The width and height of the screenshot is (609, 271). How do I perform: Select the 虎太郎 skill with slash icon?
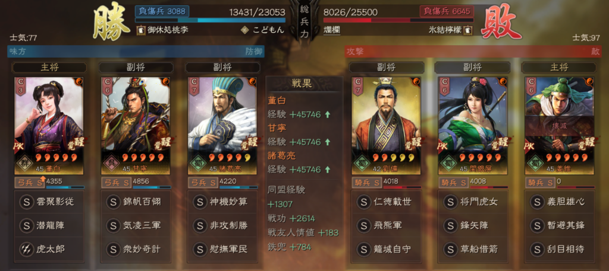pos(49,249)
